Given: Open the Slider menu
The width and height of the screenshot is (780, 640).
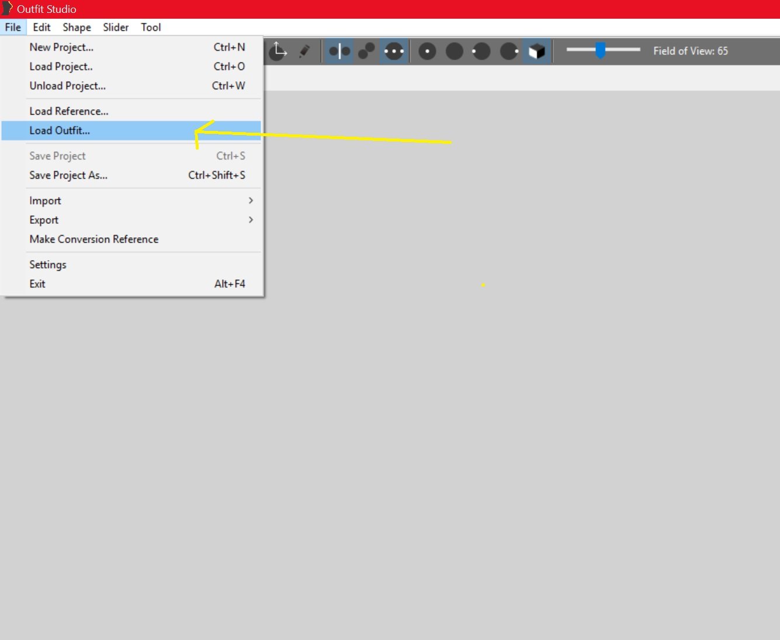Looking at the screenshot, I should (116, 27).
